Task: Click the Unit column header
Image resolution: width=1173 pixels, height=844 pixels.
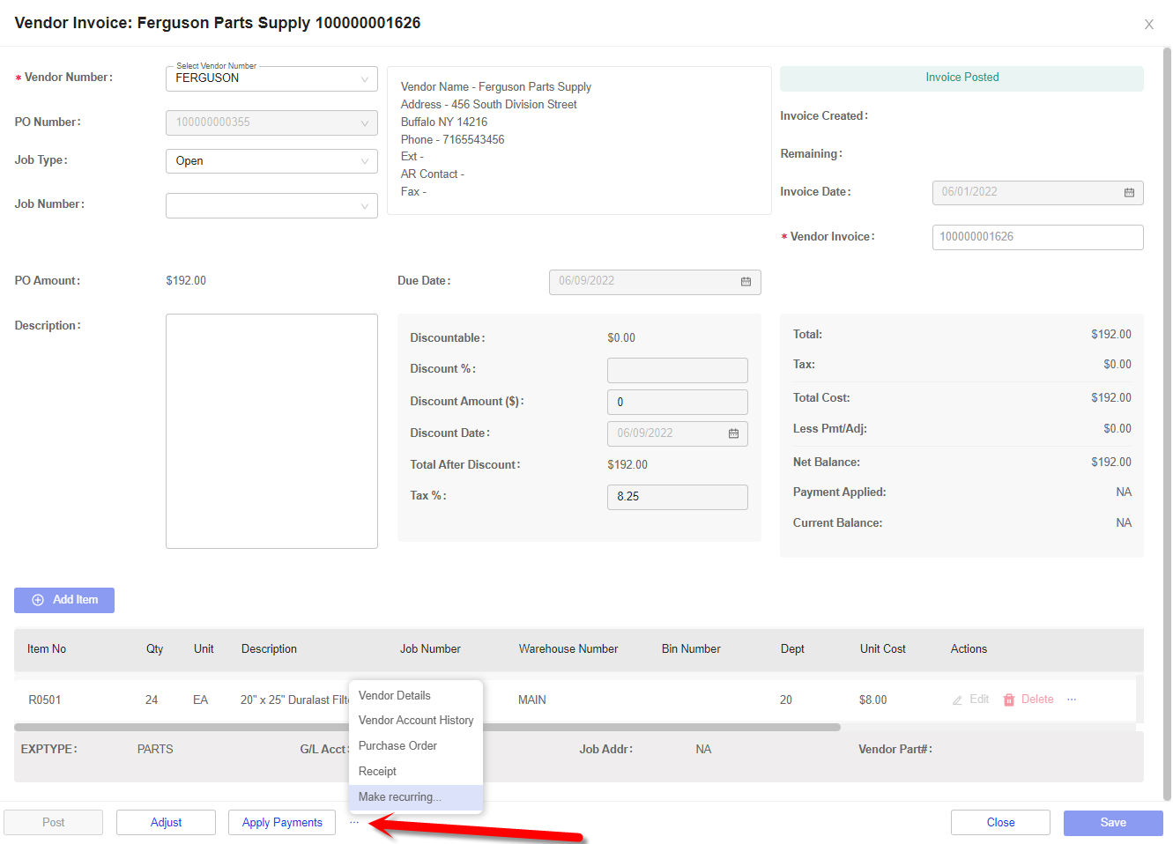Action: (204, 649)
